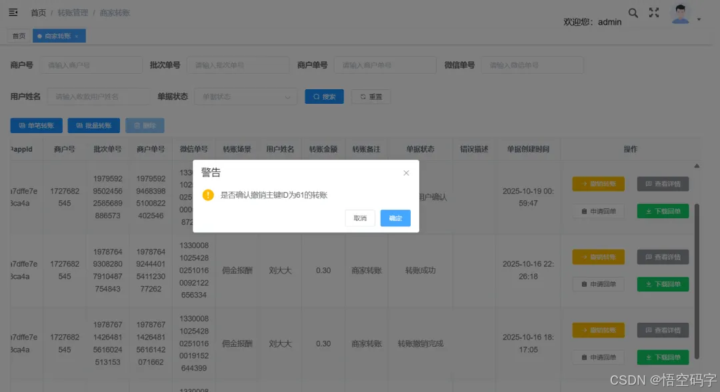Focus the 微信单号 input field
Viewport: 720px width, 392px height.
tap(532, 65)
